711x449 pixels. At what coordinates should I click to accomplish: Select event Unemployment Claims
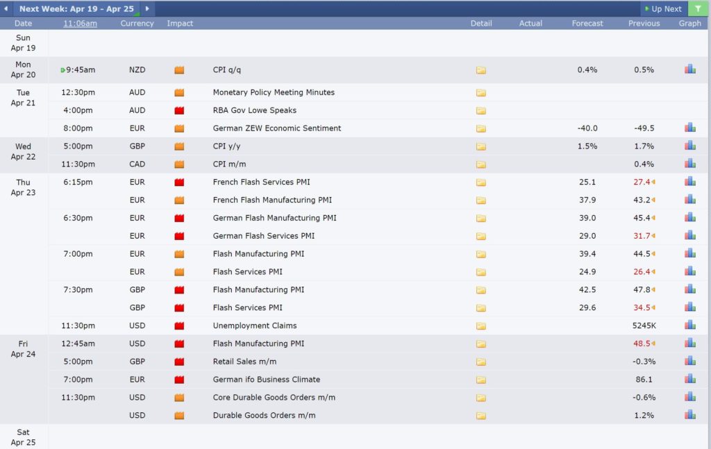tap(254, 325)
